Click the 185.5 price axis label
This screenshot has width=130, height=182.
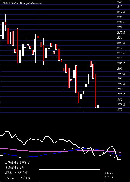[121, 94]
